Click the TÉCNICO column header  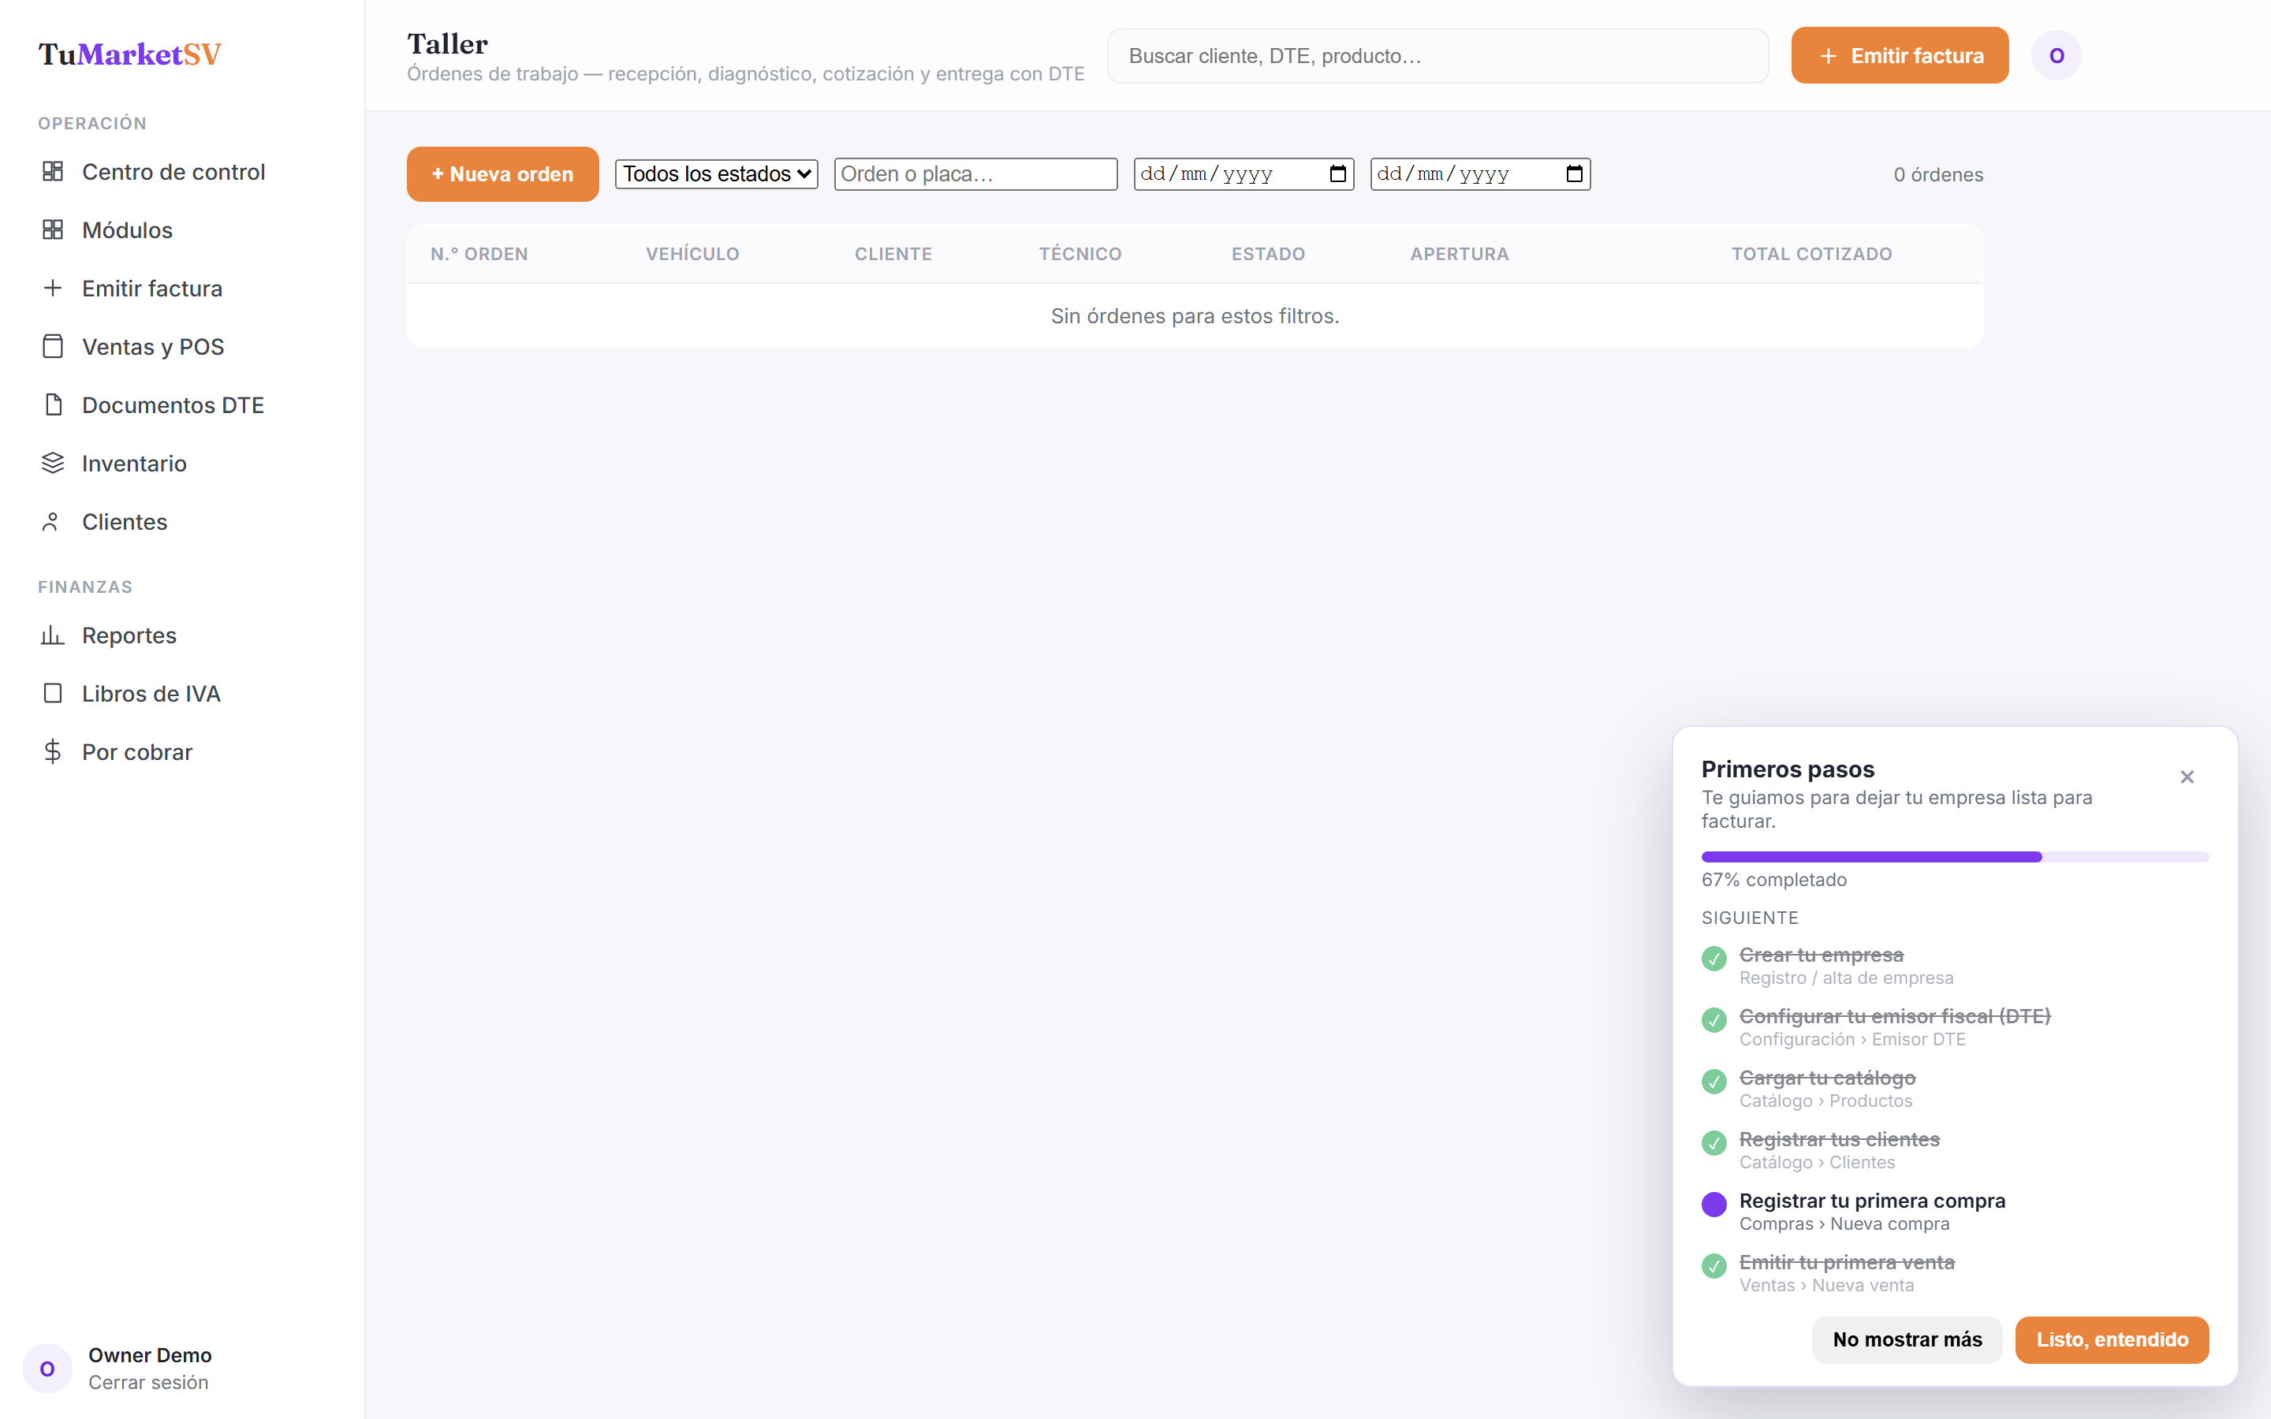click(1080, 253)
